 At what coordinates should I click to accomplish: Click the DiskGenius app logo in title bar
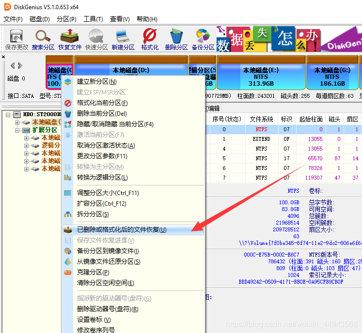[x=7, y=7]
